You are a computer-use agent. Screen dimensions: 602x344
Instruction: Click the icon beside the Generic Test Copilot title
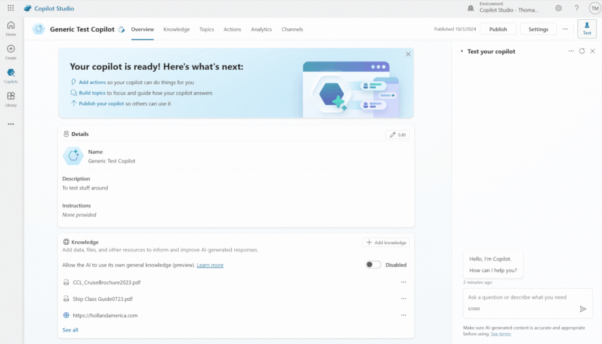122,29
